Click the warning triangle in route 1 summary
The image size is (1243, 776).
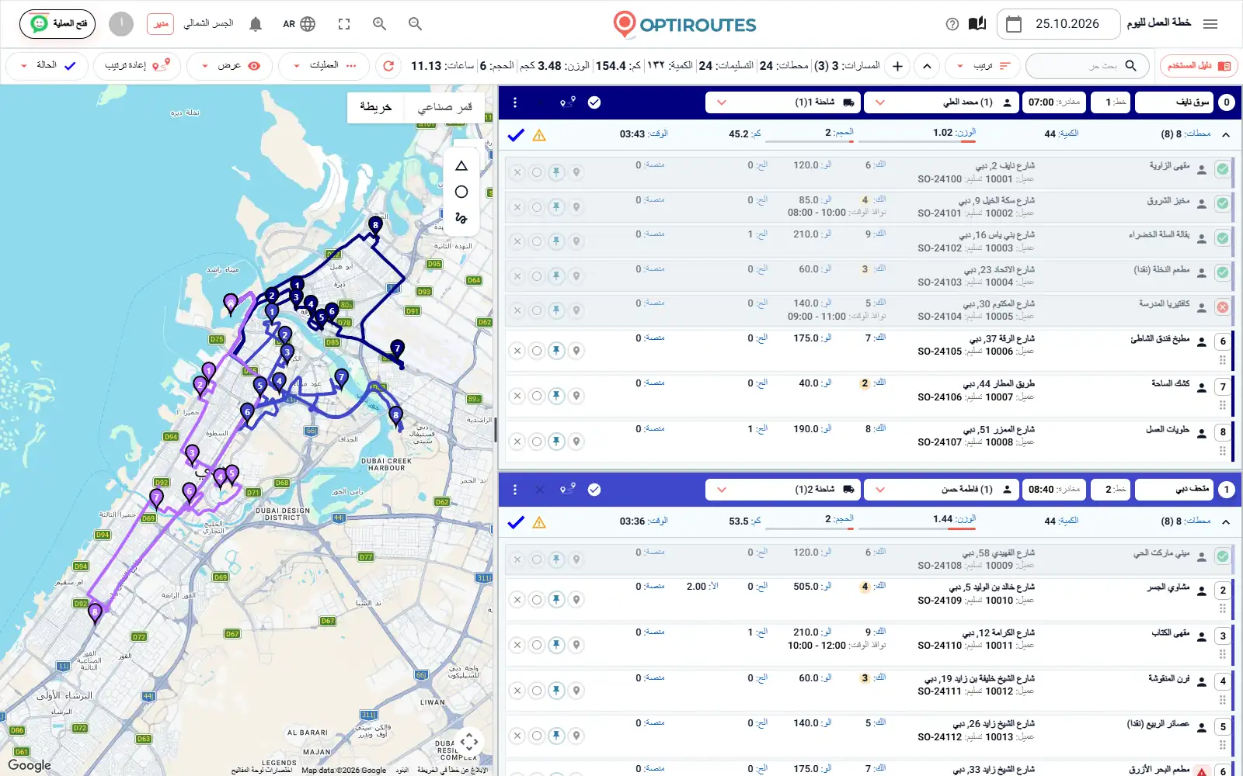click(539, 135)
